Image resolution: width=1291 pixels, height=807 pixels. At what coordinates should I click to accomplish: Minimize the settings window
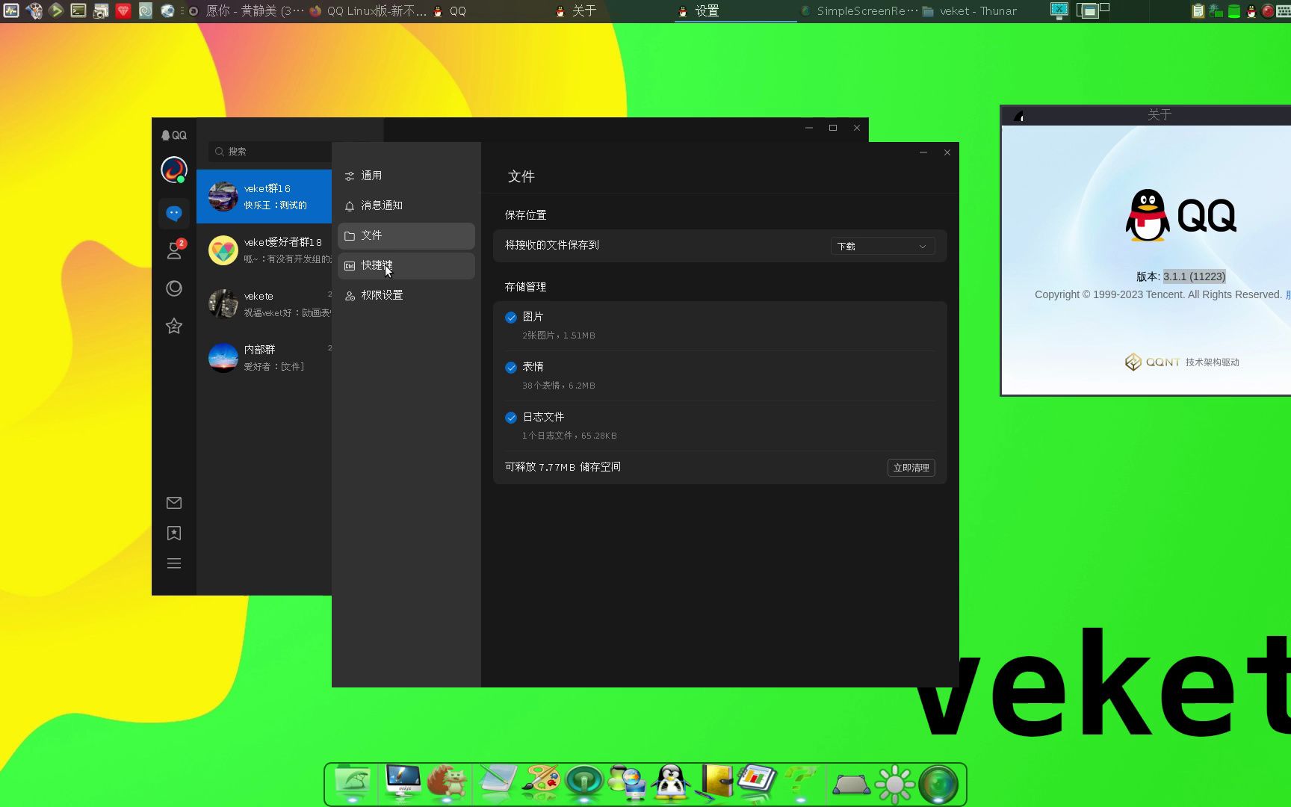(x=923, y=152)
